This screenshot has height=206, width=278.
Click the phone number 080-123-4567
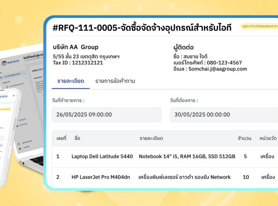pyautogui.click(x=224, y=63)
